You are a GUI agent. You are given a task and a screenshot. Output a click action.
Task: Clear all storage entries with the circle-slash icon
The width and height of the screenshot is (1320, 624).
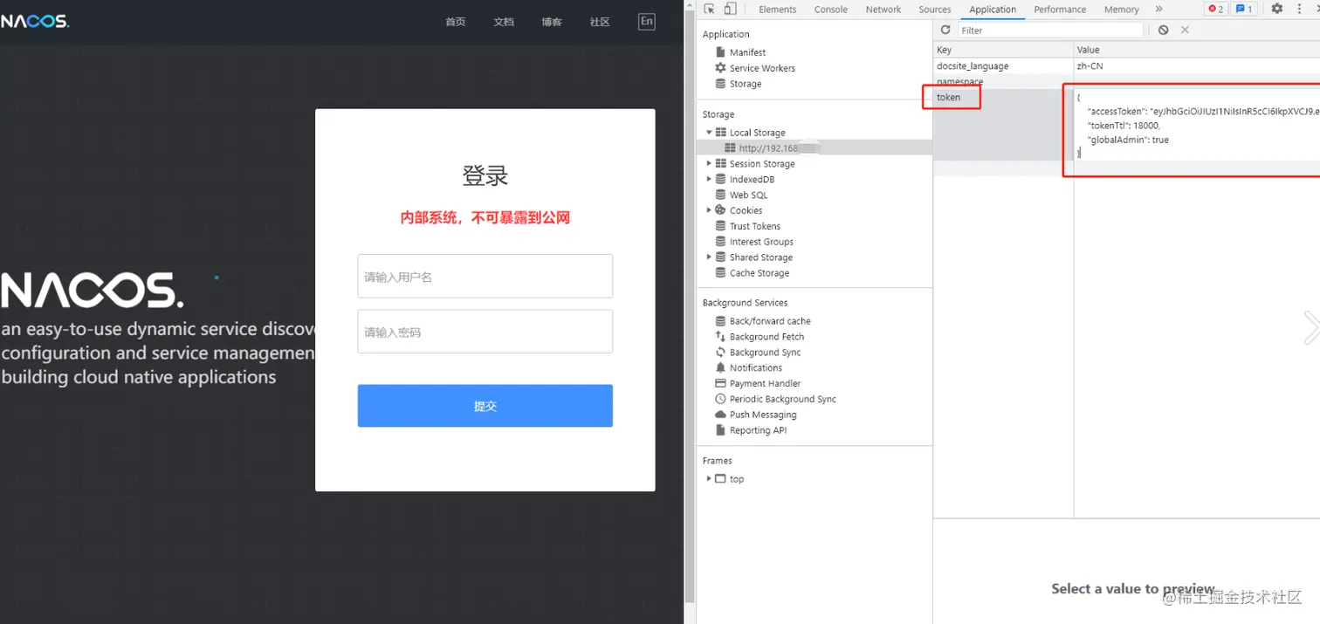click(x=1163, y=30)
